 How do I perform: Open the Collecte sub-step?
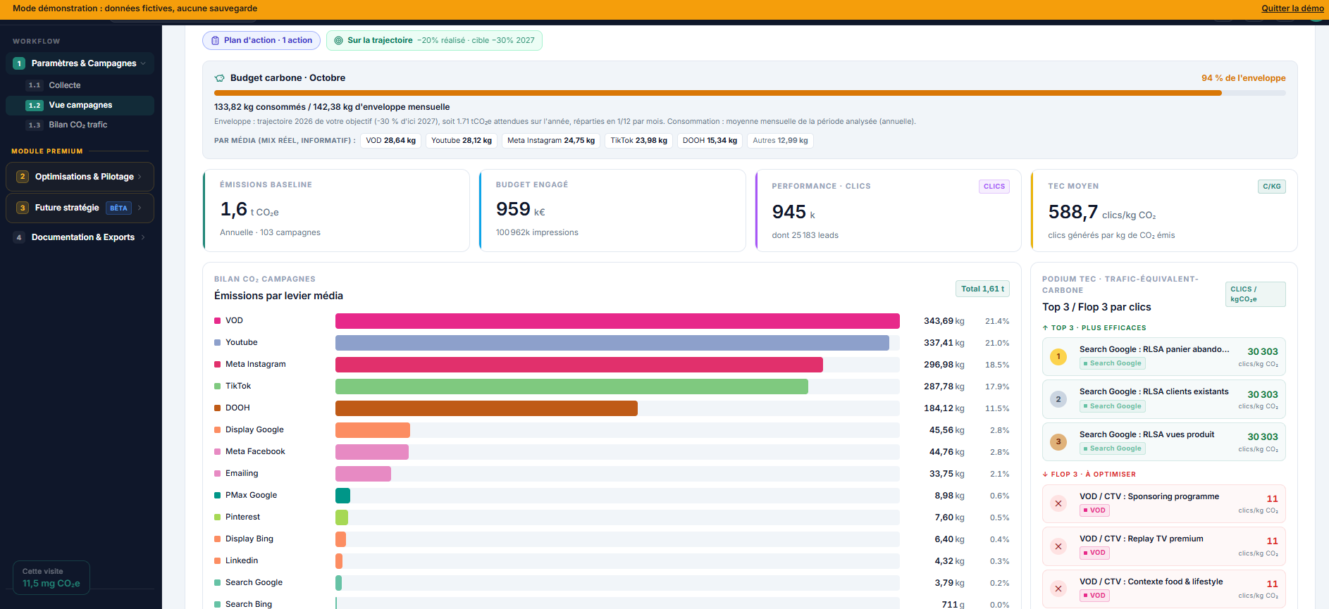pyautogui.click(x=80, y=85)
